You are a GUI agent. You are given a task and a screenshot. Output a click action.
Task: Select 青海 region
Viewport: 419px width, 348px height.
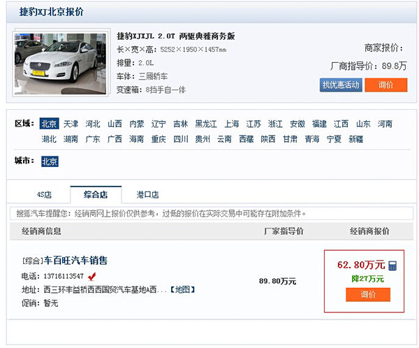point(312,139)
